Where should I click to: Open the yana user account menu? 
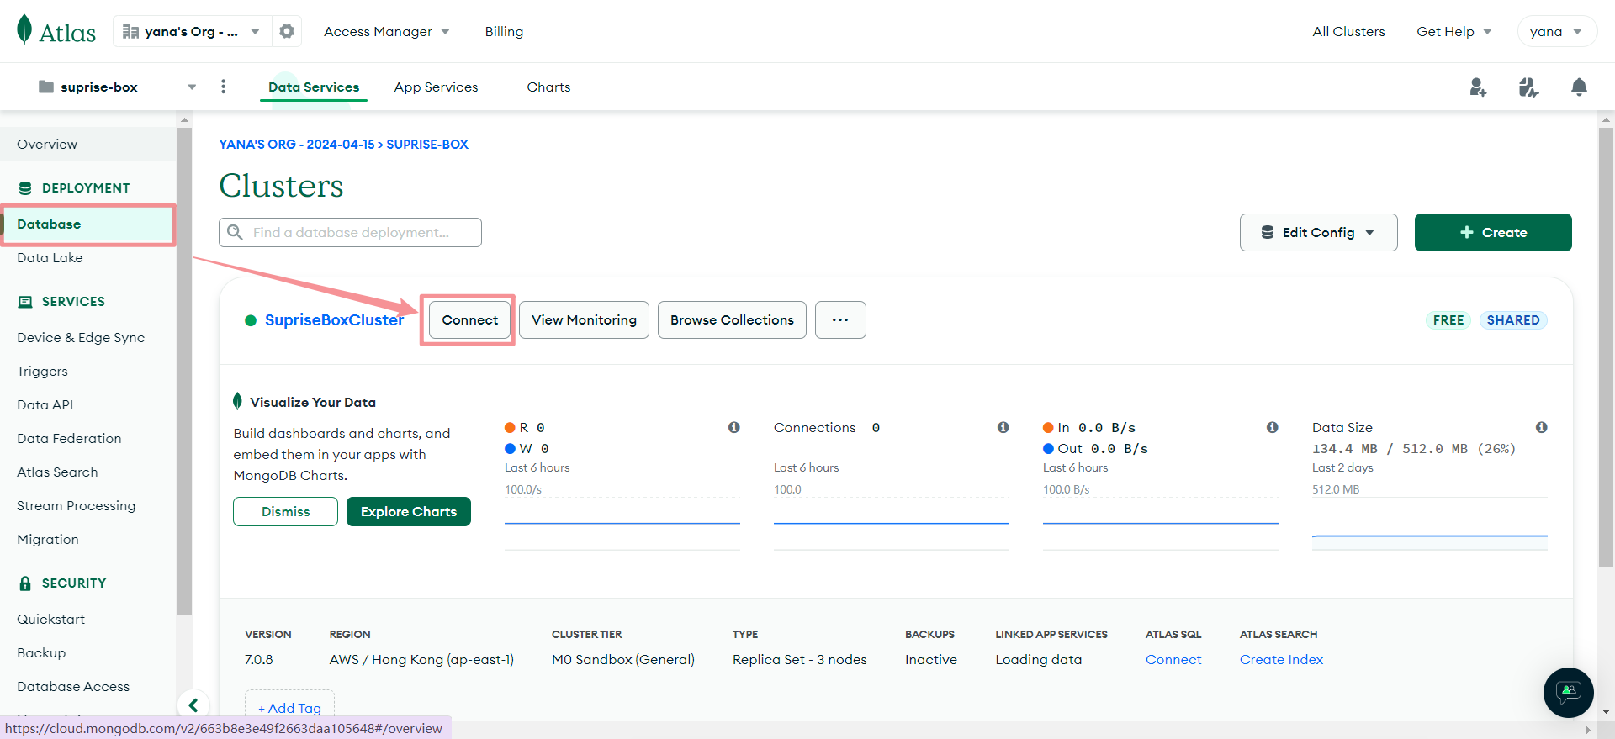(x=1556, y=31)
